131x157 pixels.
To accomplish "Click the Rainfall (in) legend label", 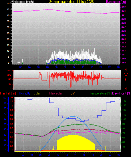I will [8, 93].
